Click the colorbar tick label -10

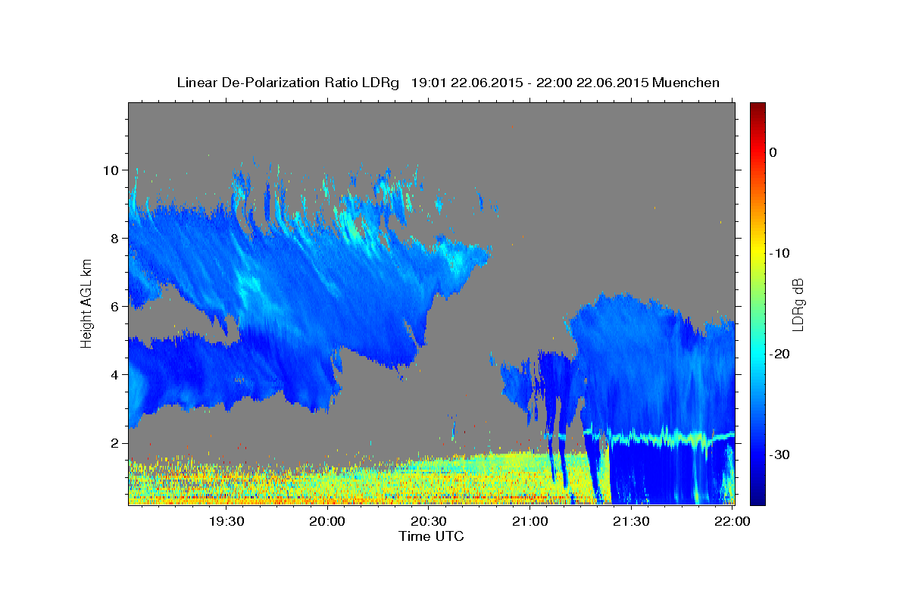click(778, 253)
